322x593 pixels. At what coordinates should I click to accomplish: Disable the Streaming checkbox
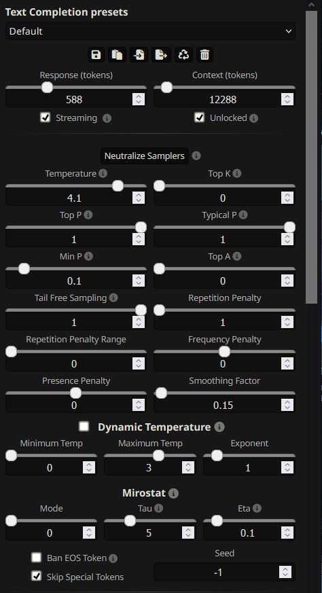pos(46,118)
